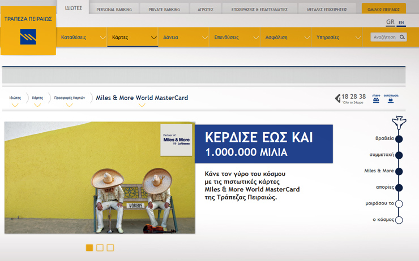
Task: Jump to the συμμετοχή timeline dot
Action: (399, 155)
